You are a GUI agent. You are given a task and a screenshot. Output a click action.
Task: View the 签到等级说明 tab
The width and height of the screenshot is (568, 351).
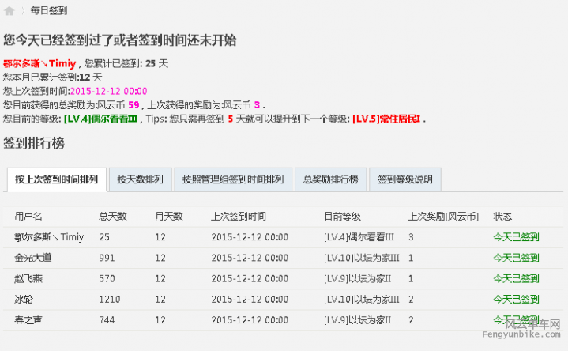pyautogui.click(x=404, y=179)
